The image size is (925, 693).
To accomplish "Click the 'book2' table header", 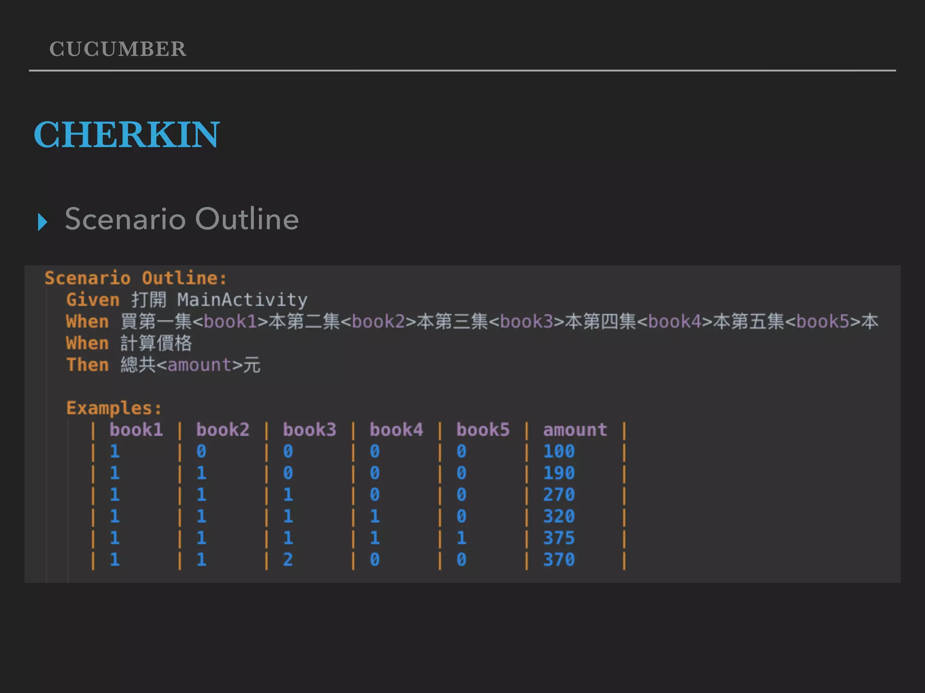I will (x=223, y=430).
